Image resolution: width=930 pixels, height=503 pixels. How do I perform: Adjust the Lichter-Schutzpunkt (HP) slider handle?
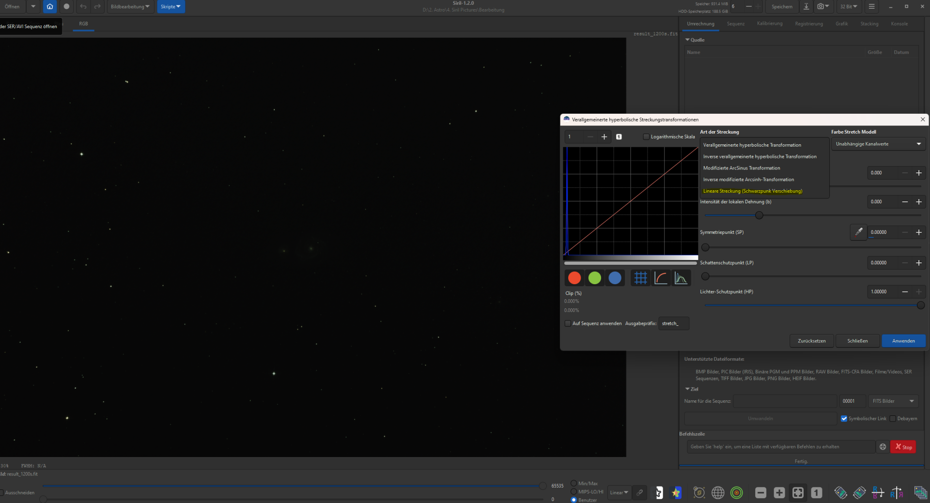(921, 305)
